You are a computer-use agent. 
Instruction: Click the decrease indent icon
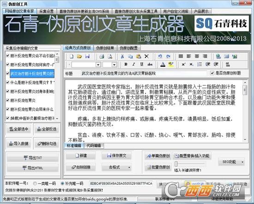(208, 64)
